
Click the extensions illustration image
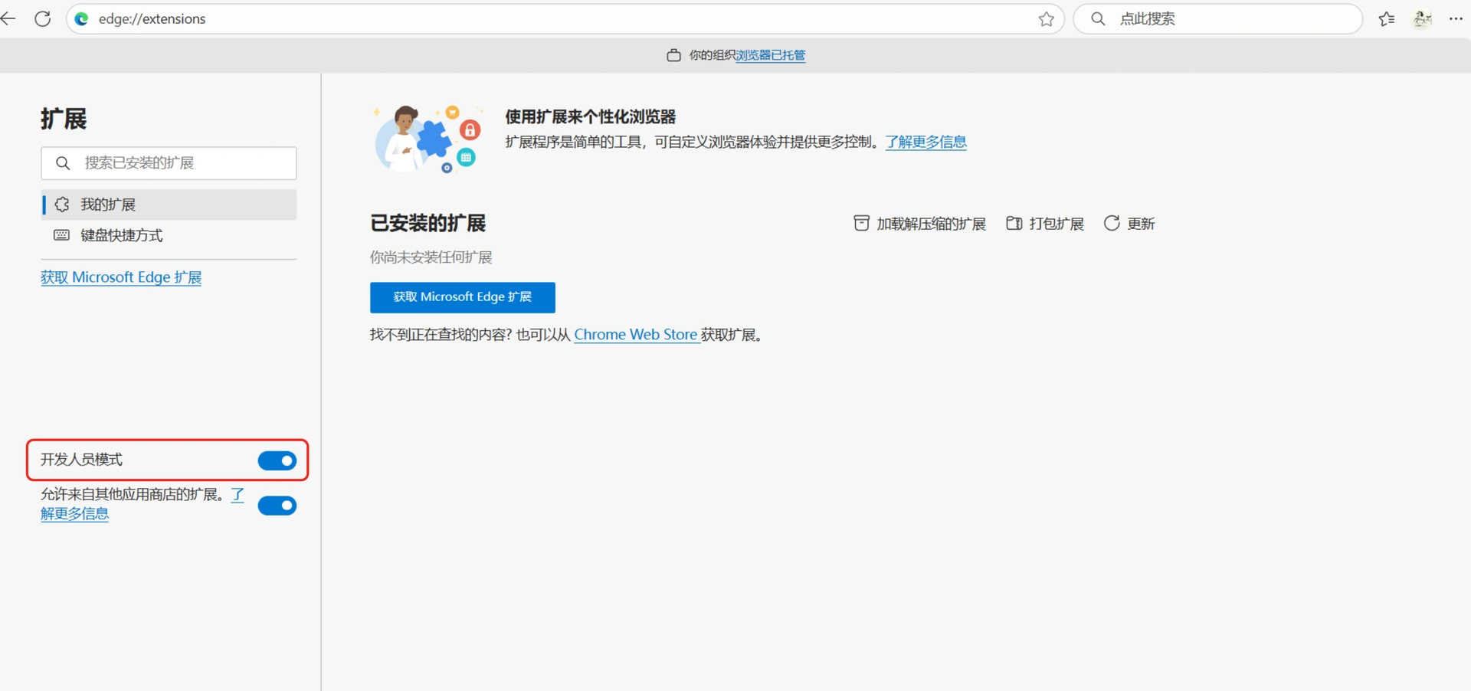tap(429, 139)
